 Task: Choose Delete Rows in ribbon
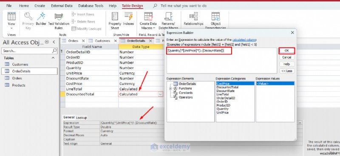click(x=83, y=22)
